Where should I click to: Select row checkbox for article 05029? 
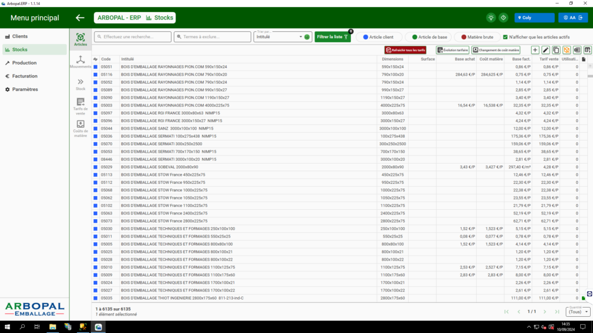[96, 167]
